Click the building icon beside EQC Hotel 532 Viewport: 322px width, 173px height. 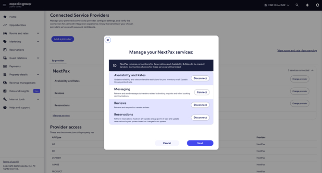coord(265,5)
